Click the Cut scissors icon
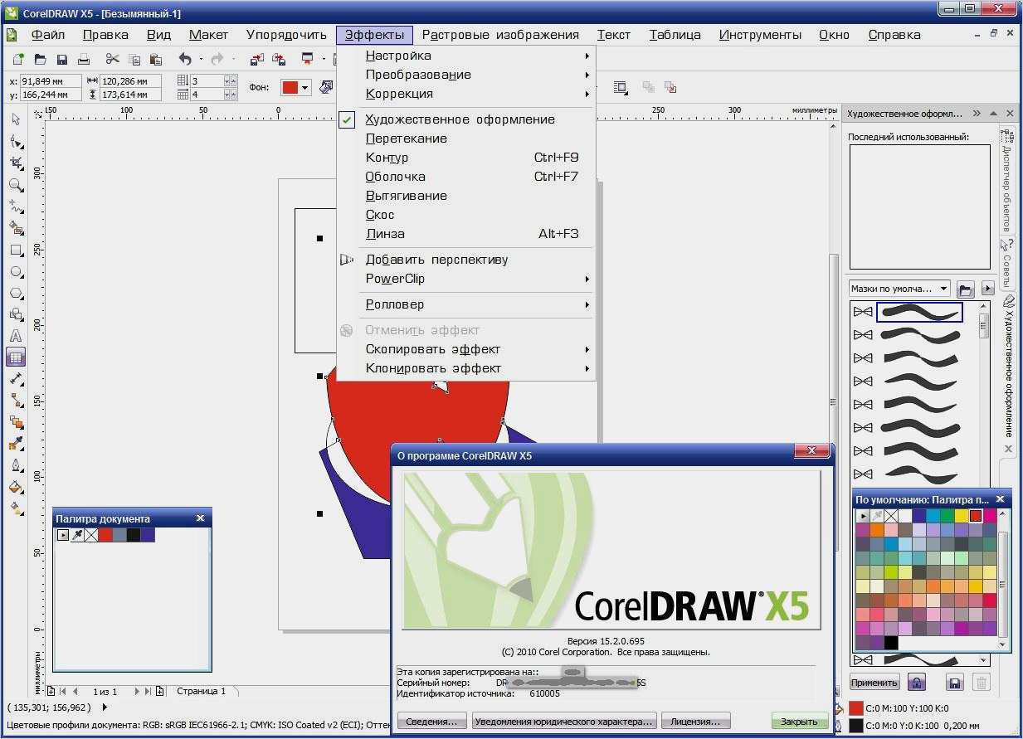1023x739 pixels. (x=113, y=59)
